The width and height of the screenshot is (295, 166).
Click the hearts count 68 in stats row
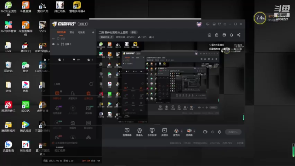[x=76, y=59]
